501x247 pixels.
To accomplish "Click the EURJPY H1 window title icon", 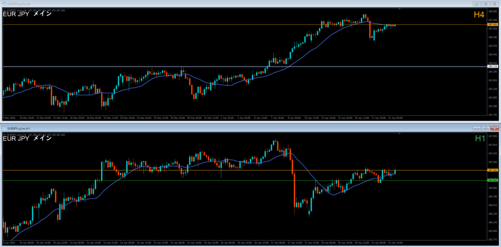I will [4, 128].
